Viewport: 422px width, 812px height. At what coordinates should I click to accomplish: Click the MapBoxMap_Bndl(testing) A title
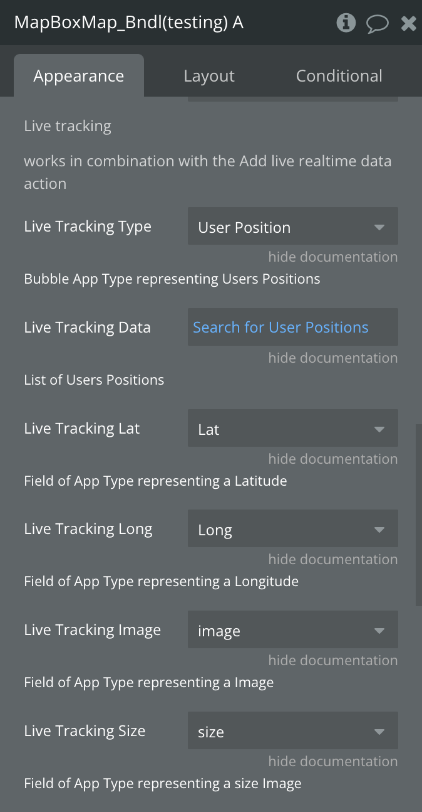pyautogui.click(x=129, y=23)
